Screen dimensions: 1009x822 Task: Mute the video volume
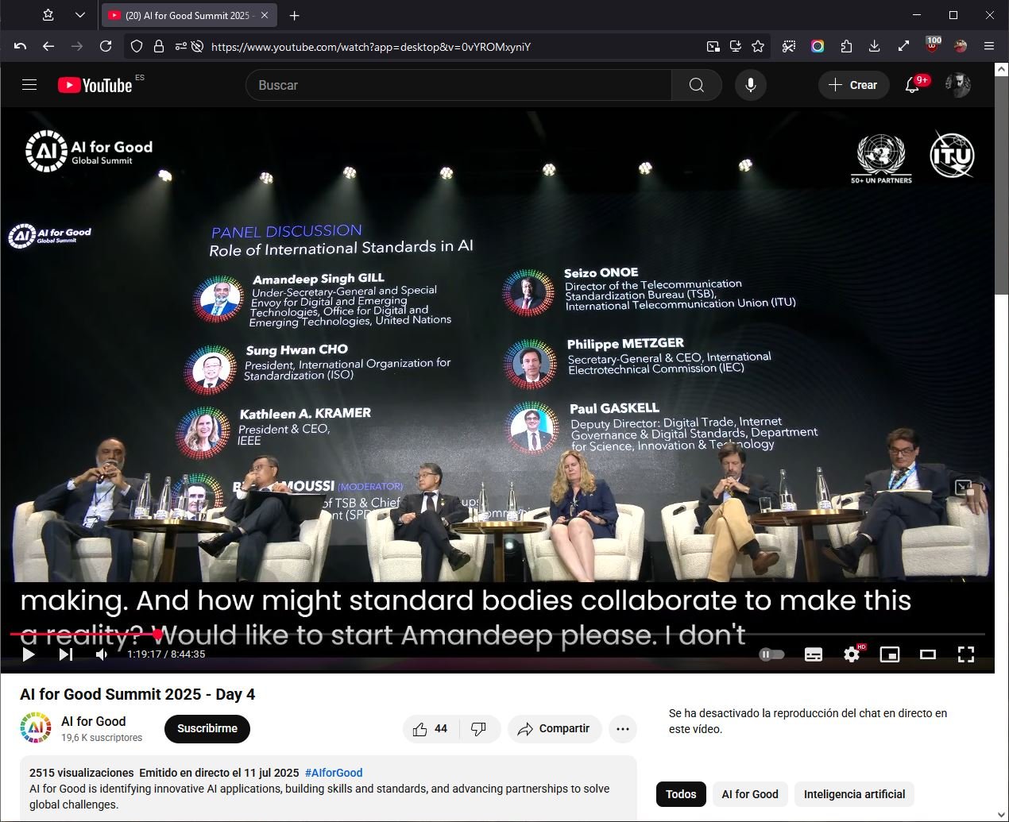(x=102, y=654)
